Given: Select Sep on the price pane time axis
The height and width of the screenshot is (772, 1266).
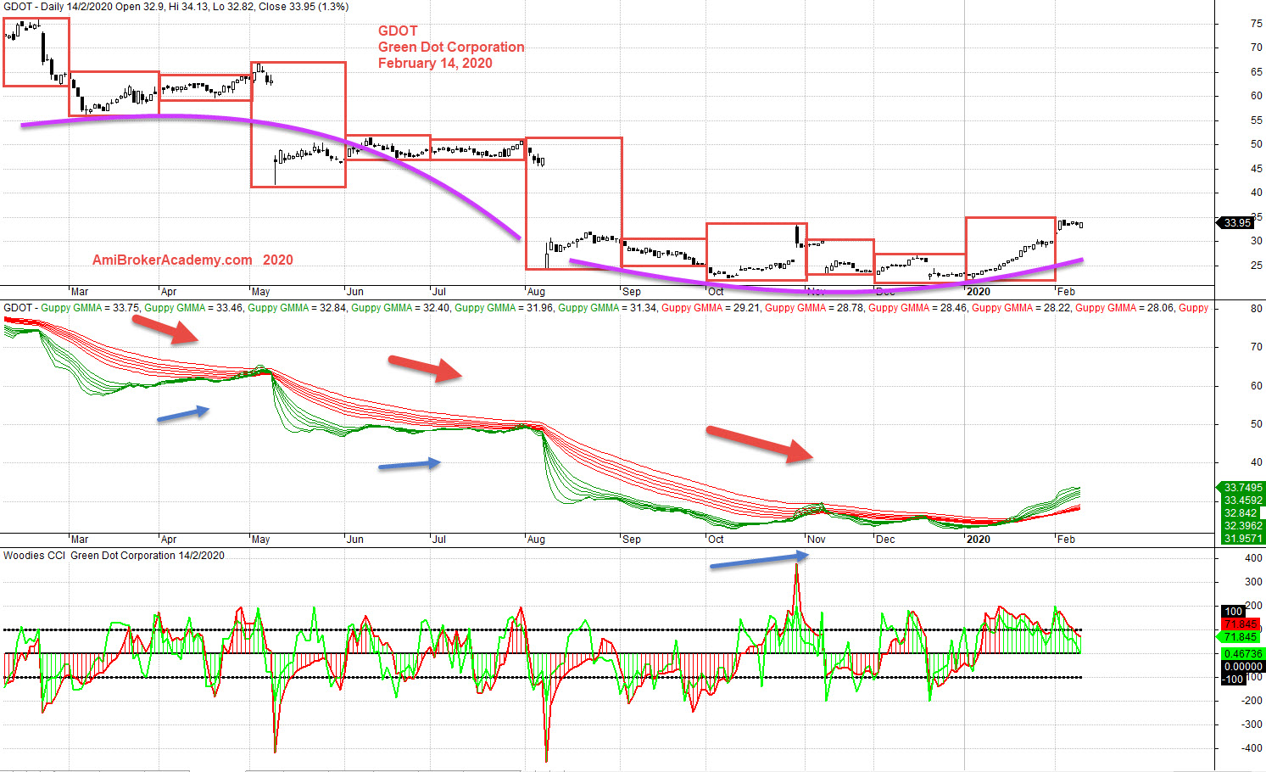Looking at the screenshot, I should (632, 291).
